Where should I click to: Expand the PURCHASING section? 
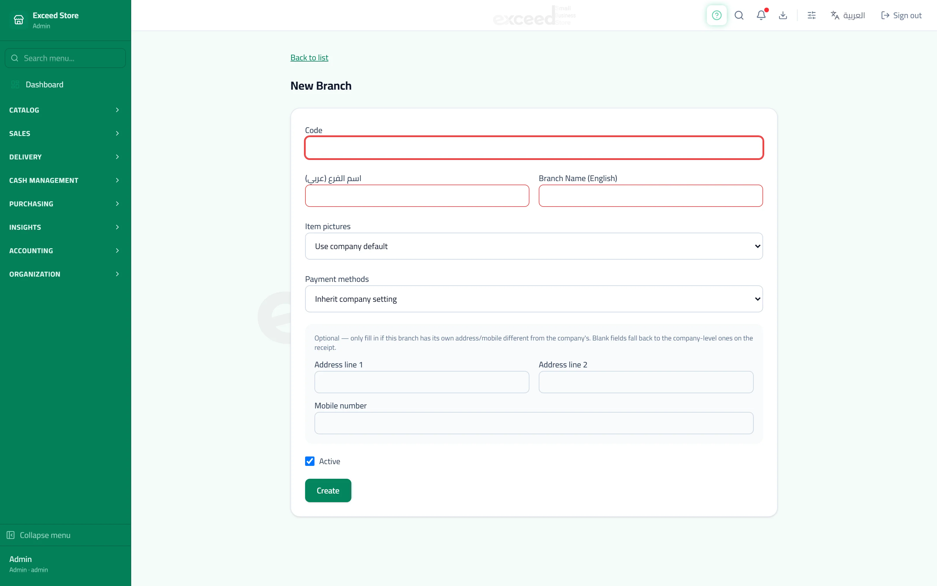point(65,204)
